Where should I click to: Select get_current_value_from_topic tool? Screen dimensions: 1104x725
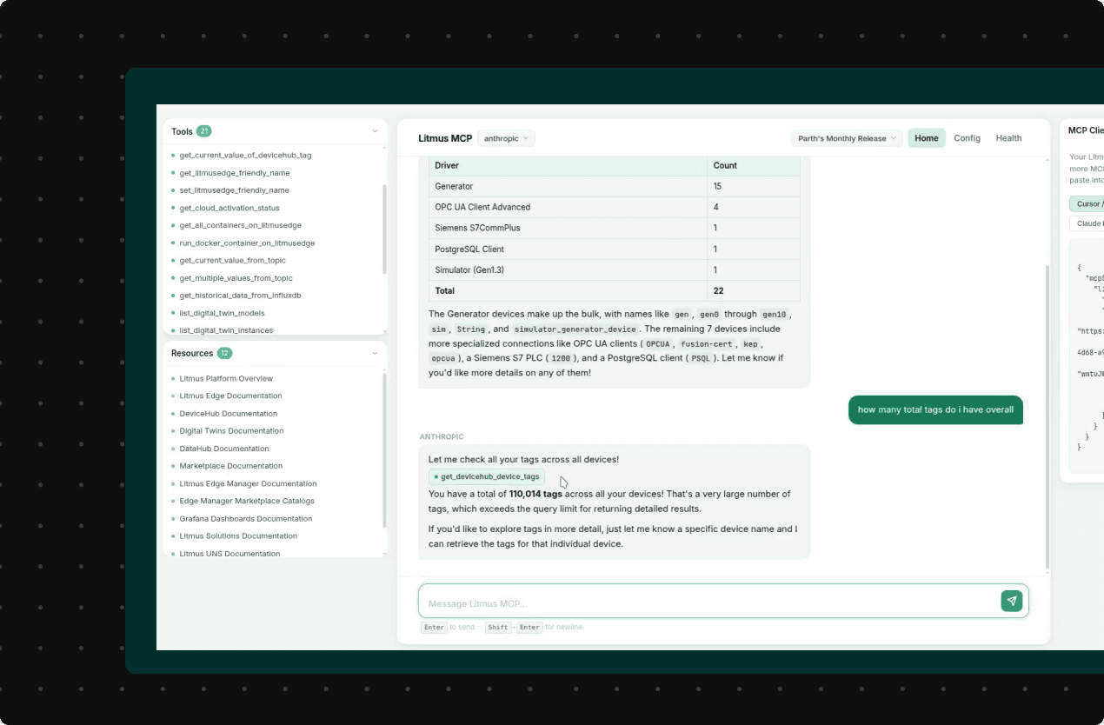232,261
